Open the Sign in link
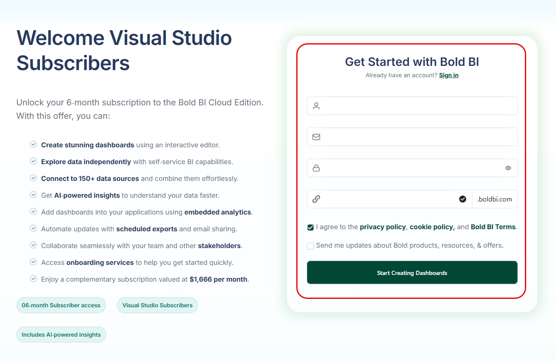Image resolution: width=556 pixels, height=361 pixels. pyautogui.click(x=449, y=75)
